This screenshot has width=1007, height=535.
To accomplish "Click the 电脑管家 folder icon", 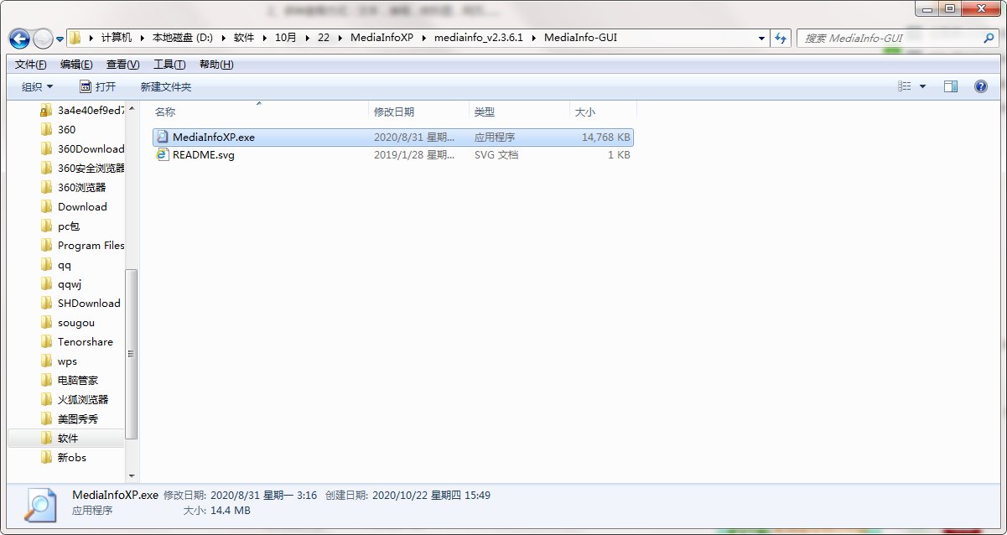I will pos(47,380).
